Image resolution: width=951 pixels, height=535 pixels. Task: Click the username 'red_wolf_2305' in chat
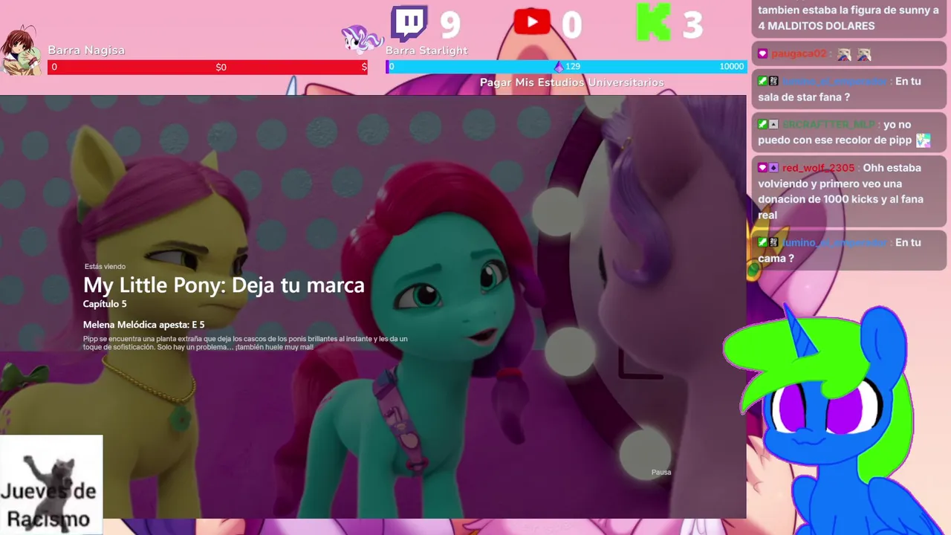[x=819, y=168]
